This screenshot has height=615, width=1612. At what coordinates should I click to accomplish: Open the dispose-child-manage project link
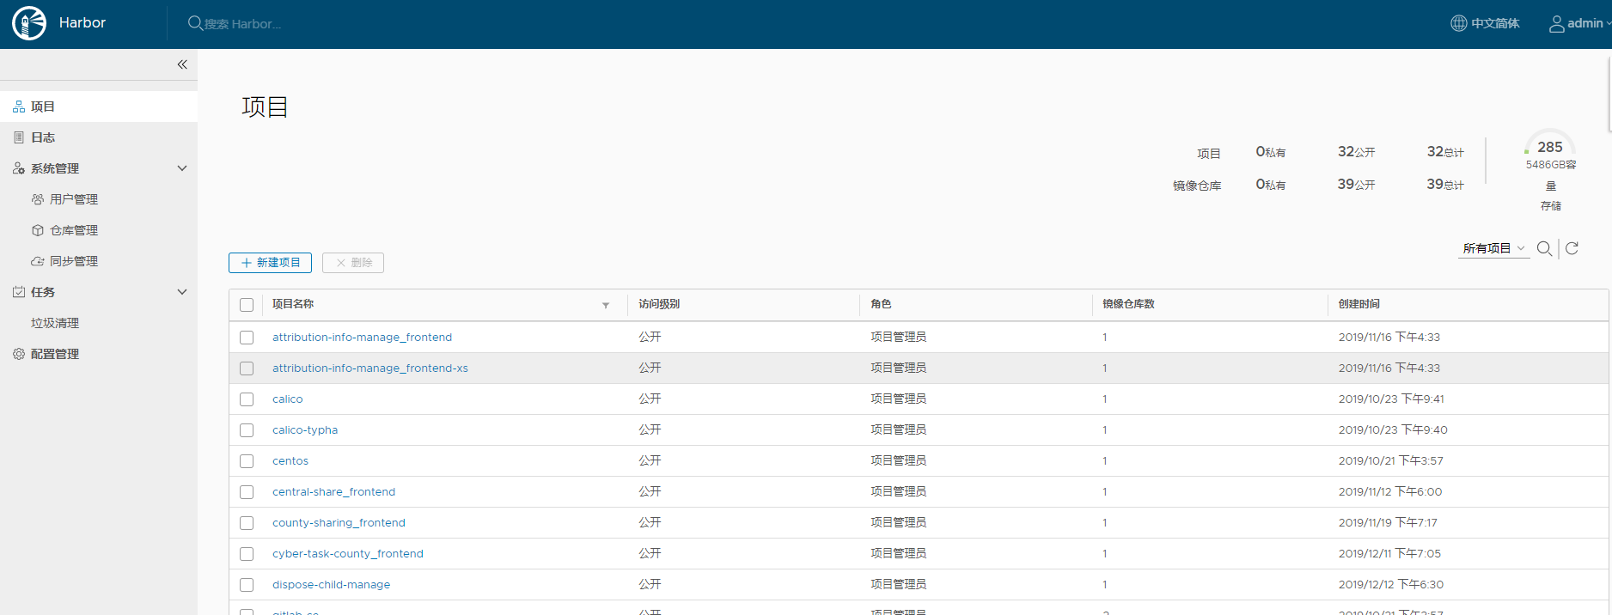(x=331, y=585)
